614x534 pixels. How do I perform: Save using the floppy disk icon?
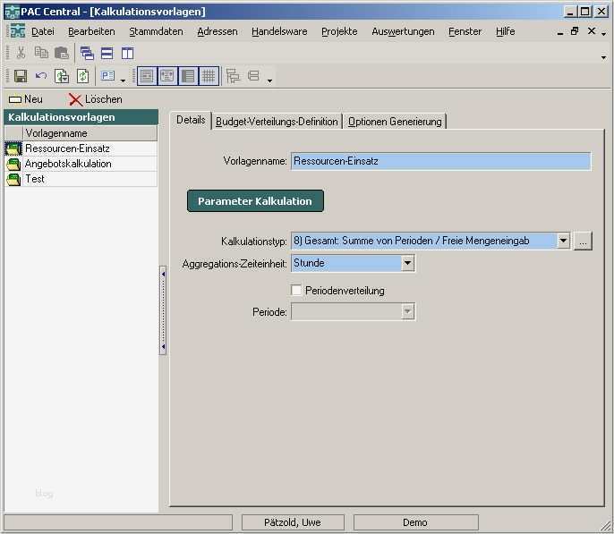click(x=21, y=76)
